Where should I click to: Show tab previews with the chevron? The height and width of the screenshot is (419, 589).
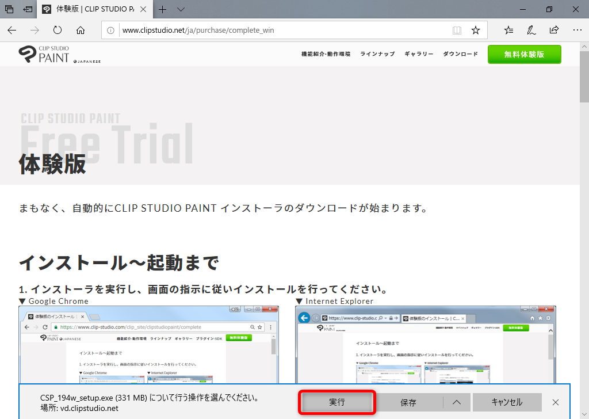[x=181, y=10]
